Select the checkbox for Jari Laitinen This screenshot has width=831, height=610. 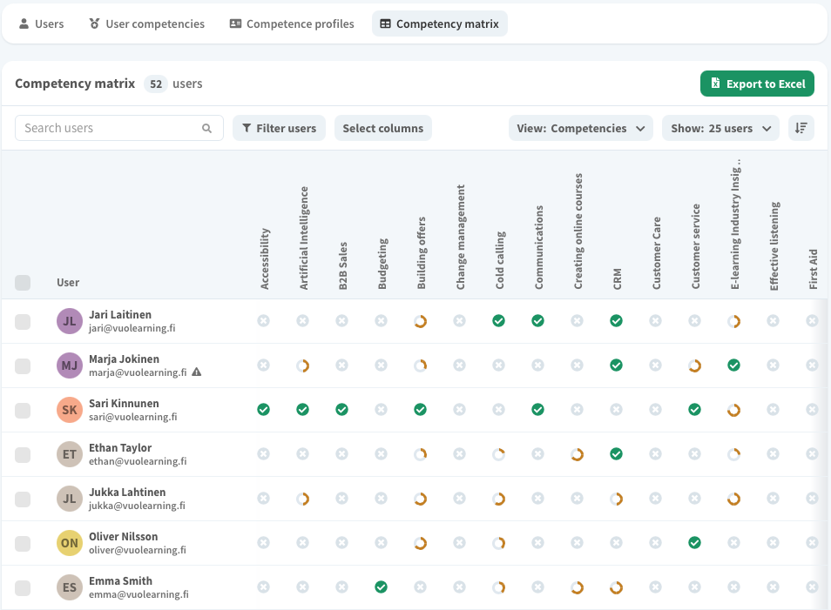click(x=23, y=322)
